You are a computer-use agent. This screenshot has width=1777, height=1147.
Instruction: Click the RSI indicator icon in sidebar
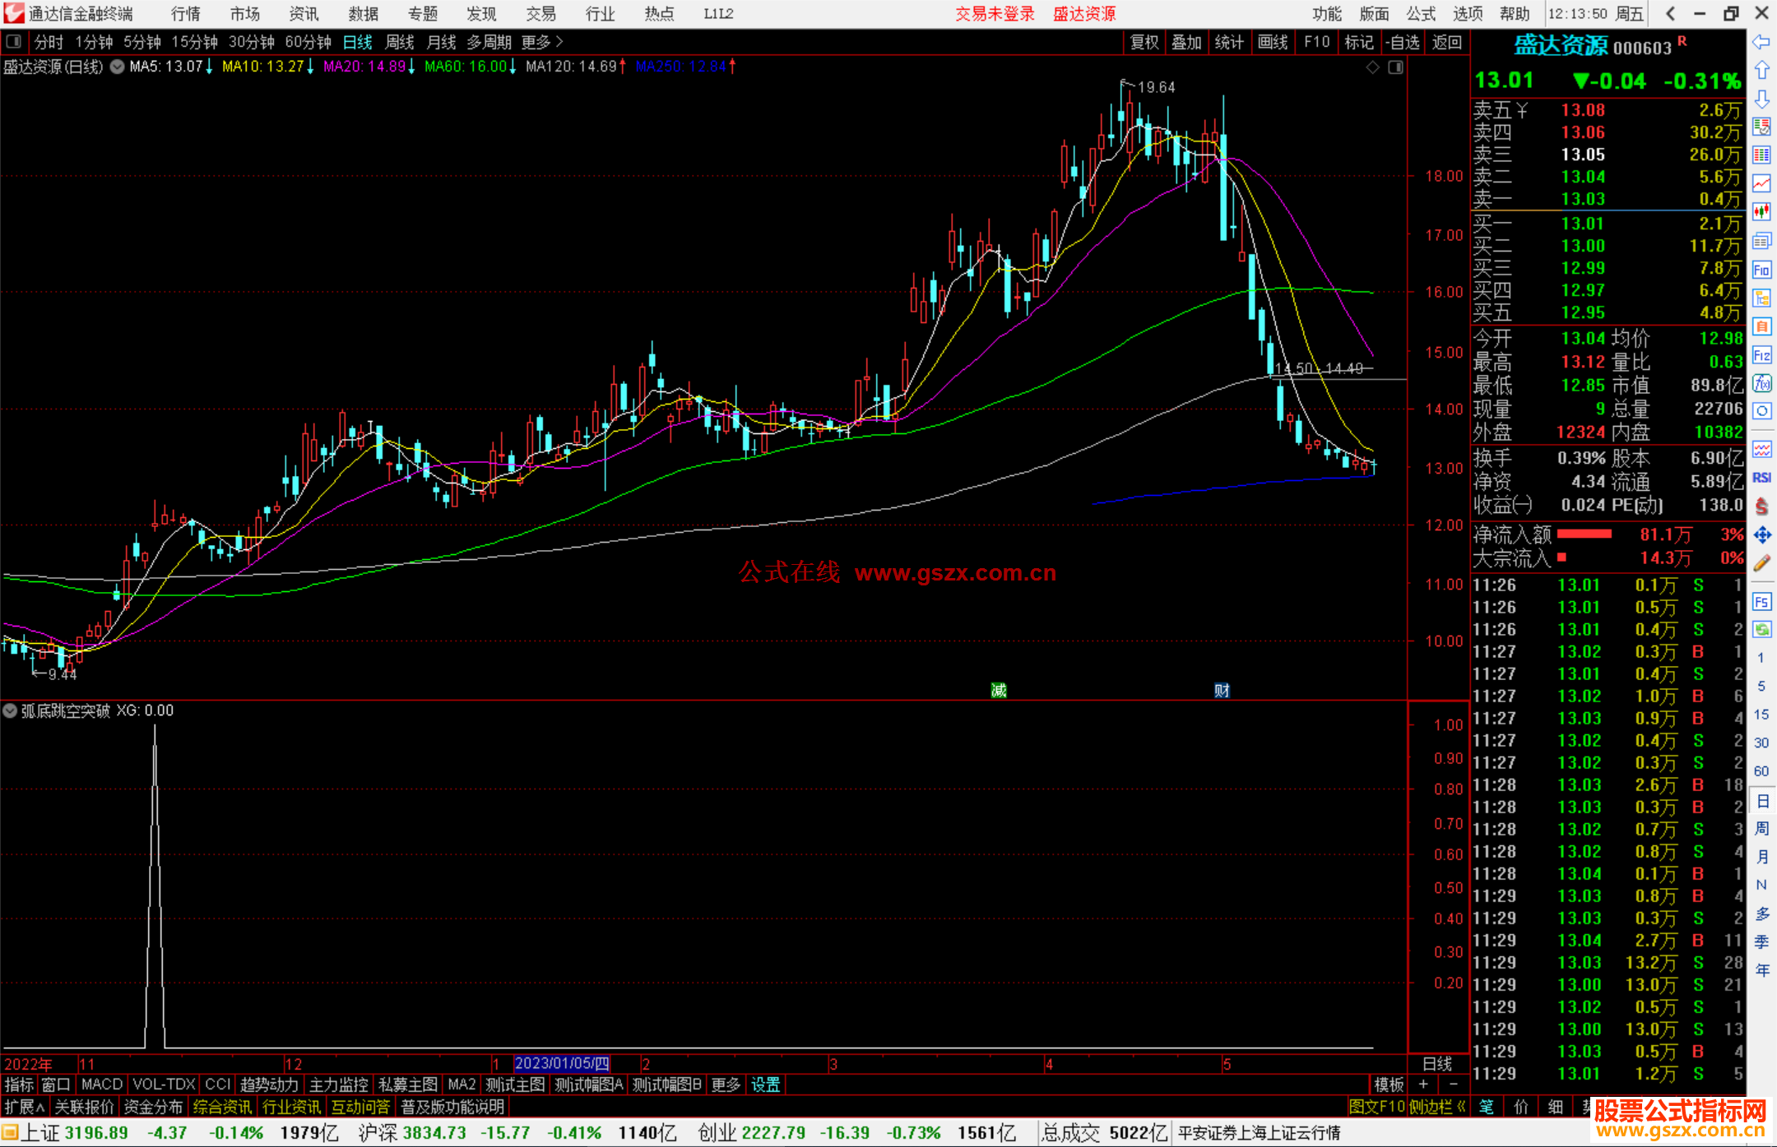pyautogui.click(x=1761, y=478)
